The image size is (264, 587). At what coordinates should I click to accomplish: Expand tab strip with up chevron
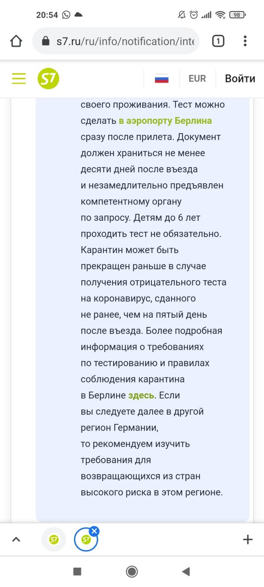[x=16, y=539]
